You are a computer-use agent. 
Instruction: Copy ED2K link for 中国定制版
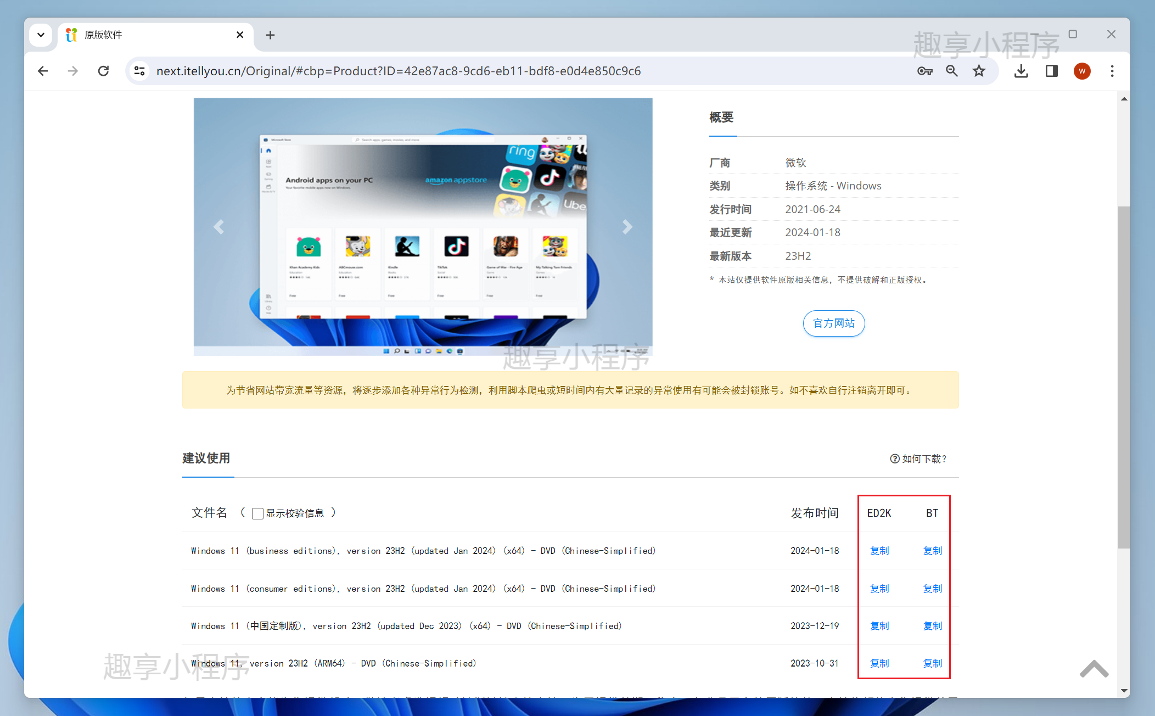click(x=879, y=626)
